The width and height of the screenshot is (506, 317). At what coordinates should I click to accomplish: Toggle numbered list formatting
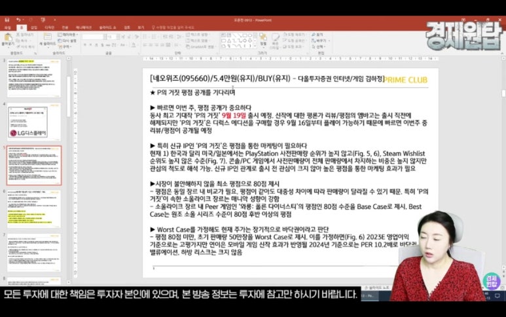[154, 37]
